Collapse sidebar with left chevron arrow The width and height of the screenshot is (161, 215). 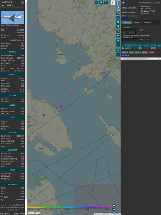118,9
